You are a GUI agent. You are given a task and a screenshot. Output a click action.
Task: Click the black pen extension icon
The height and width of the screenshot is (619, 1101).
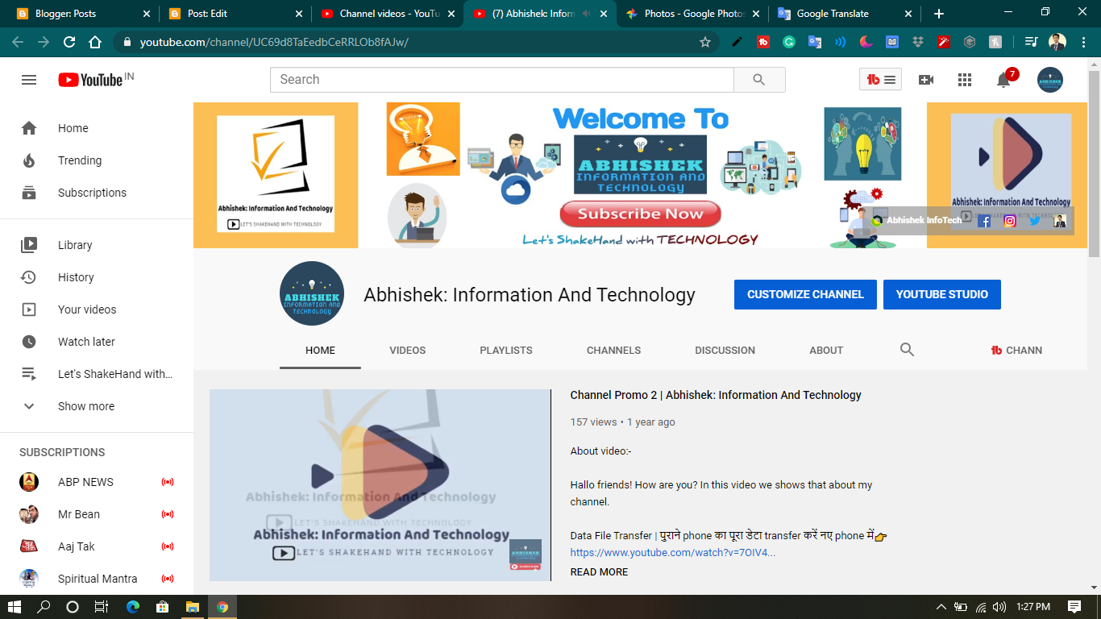(737, 42)
